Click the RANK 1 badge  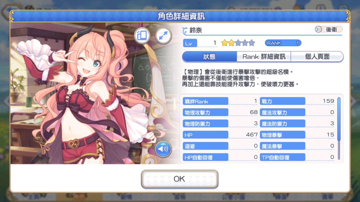coord(283,43)
